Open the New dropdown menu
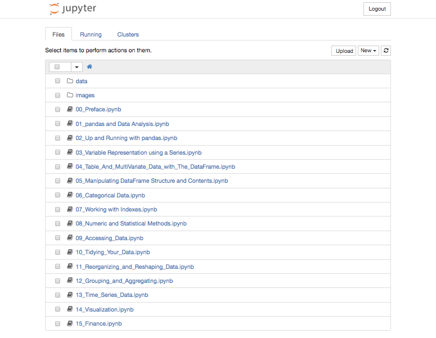 click(368, 51)
